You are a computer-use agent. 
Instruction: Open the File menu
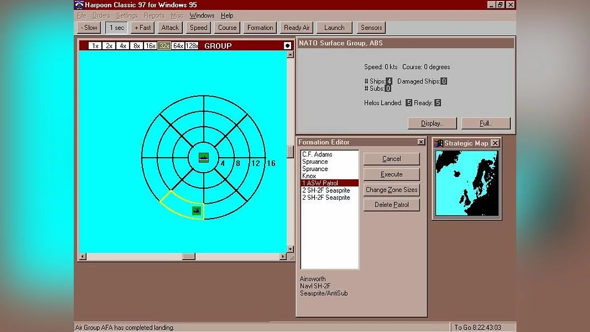82,16
